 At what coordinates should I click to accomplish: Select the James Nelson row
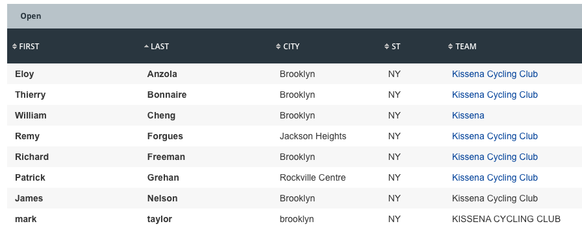[x=294, y=198]
